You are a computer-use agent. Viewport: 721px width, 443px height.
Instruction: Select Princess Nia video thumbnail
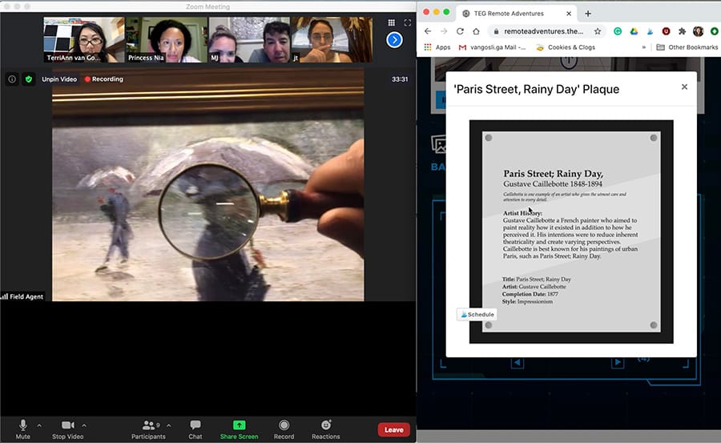(167, 39)
